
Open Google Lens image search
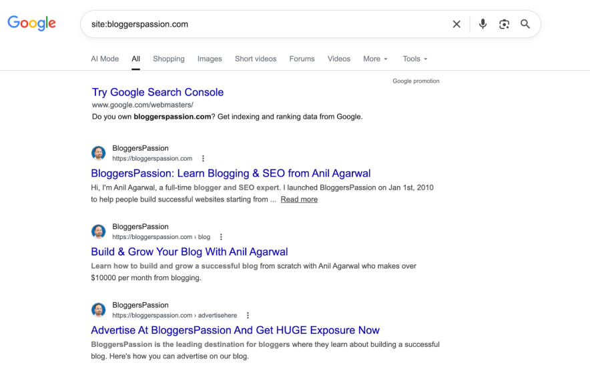[x=504, y=24]
